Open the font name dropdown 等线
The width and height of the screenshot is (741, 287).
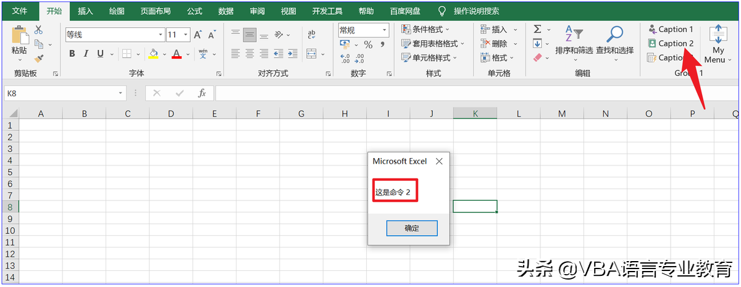(x=161, y=35)
